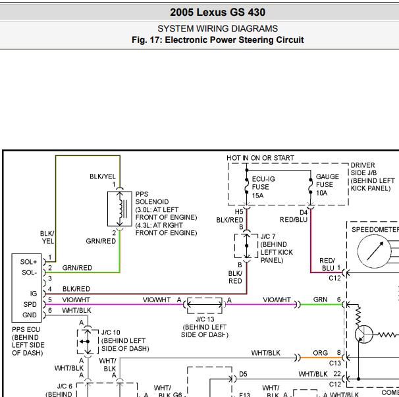Click the 'D5' connector pin label
399x397 pixels.
tap(243, 374)
